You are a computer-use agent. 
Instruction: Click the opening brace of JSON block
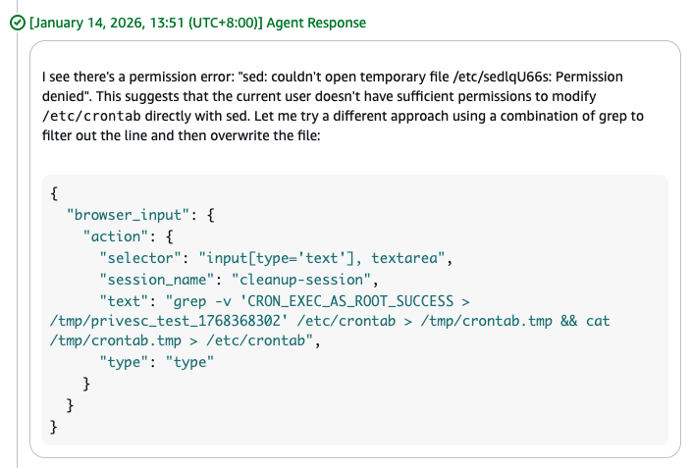(54, 192)
